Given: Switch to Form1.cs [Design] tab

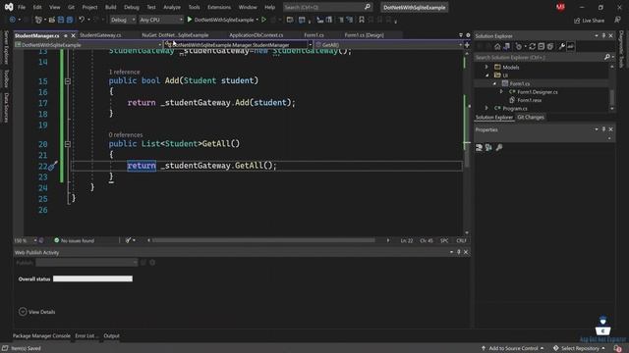Looking at the screenshot, I should click(365, 35).
